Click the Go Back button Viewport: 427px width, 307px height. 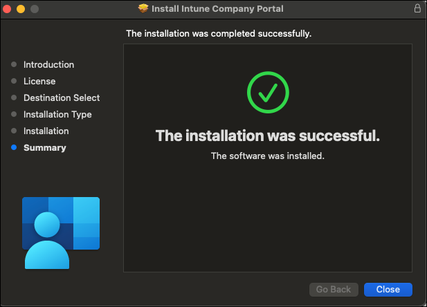334,290
